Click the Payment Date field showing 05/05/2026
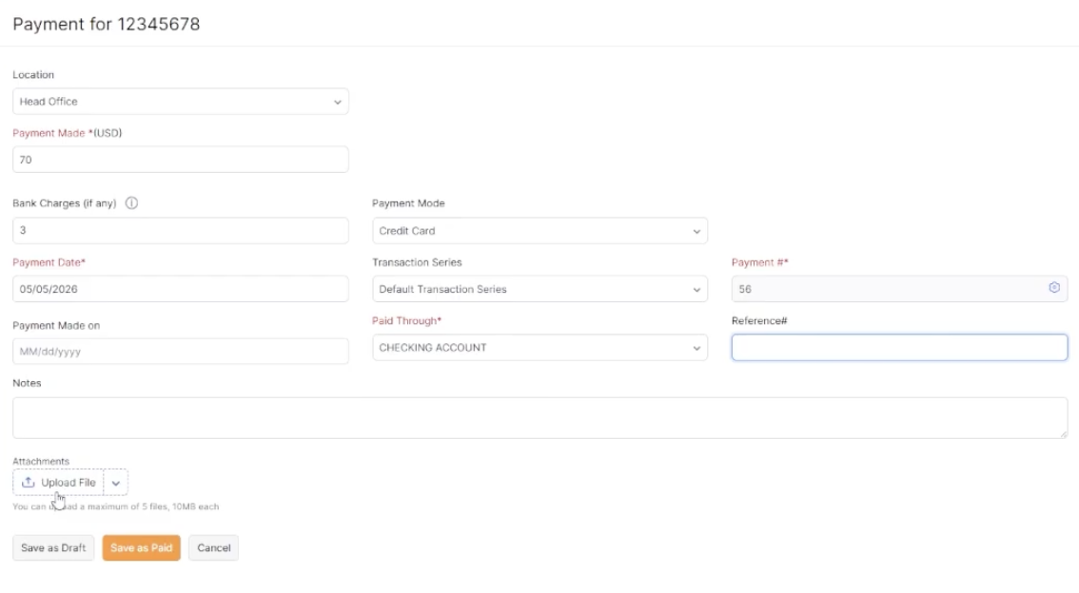 pos(180,289)
